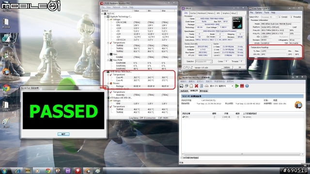Click the Value column header in HWMonitor
The width and height of the screenshot is (310, 174).
click(139, 11)
